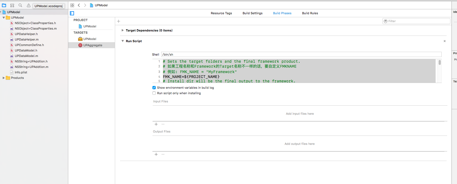Image resolution: width=457 pixels, height=184 pixels.
Task: Switch to the Build Rules tab
Action: pos(310,13)
